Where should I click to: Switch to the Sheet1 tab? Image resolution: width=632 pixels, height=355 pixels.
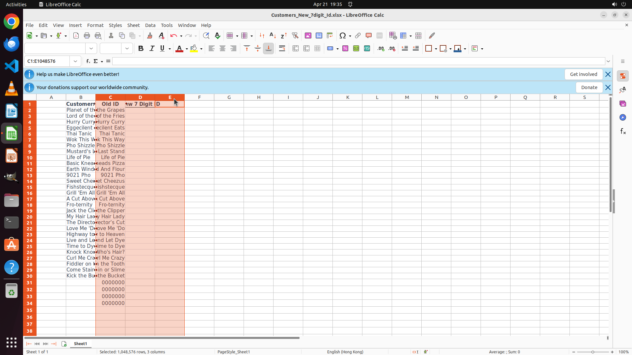click(x=80, y=343)
